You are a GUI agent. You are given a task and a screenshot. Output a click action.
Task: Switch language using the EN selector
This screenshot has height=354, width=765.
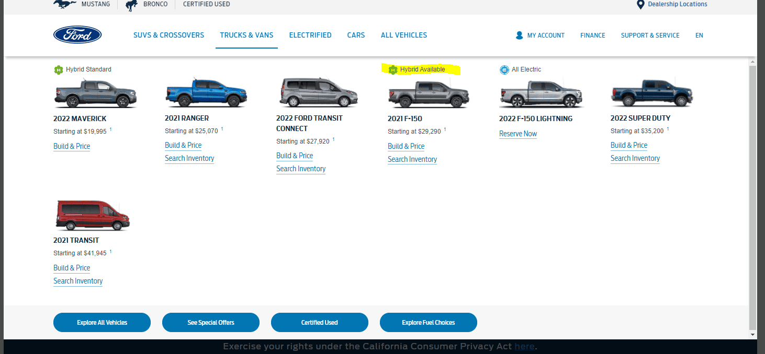pyautogui.click(x=699, y=36)
